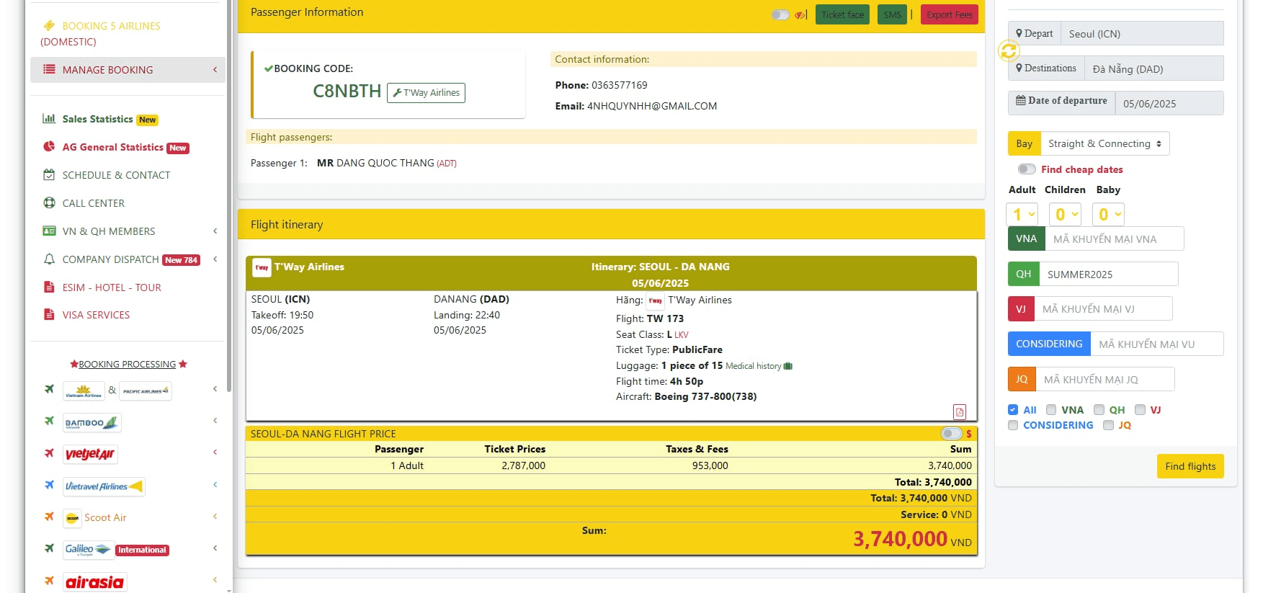
Task: Click the Date of departure field
Action: point(1169,103)
